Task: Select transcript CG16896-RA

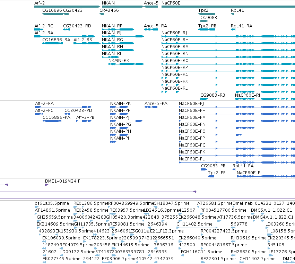Action: 56,40
